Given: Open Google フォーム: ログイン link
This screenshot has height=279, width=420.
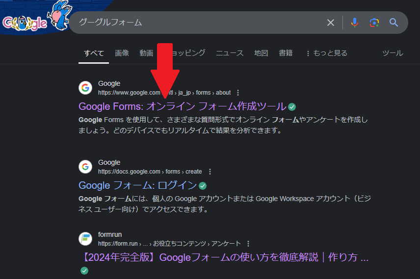Looking at the screenshot, I should (137, 185).
